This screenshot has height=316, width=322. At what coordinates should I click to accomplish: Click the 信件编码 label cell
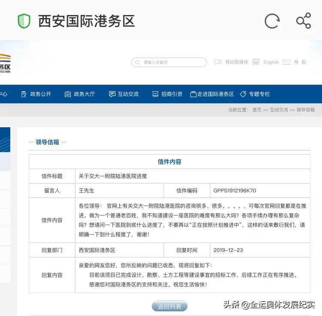[x=187, y=190]
